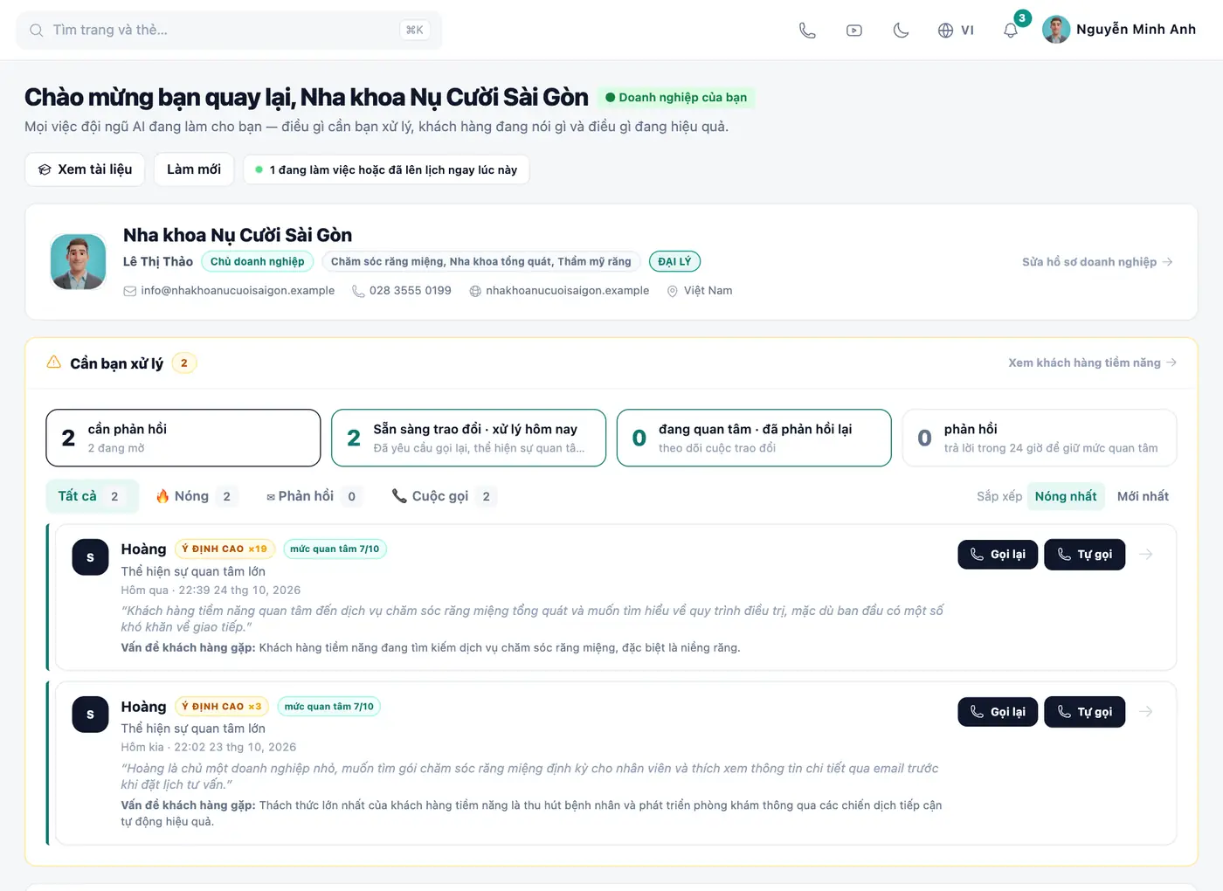This screenshot has height=891, width=1223.
Task: Switch to the Phản hồi filter tab
Action: (314, 496)
